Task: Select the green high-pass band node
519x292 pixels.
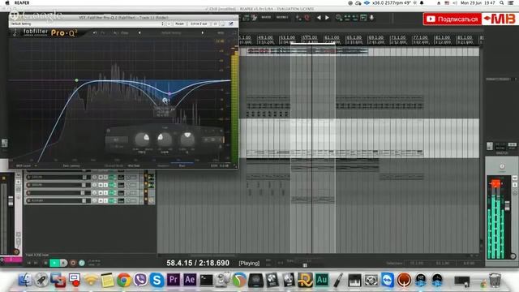Action: point(77,80)
